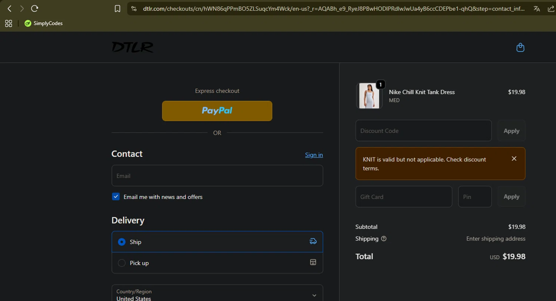Click the Nike Chill Knit Tank Dress thumbnail
This screenshot has width=556, height=301.
(x=369, y=96)
